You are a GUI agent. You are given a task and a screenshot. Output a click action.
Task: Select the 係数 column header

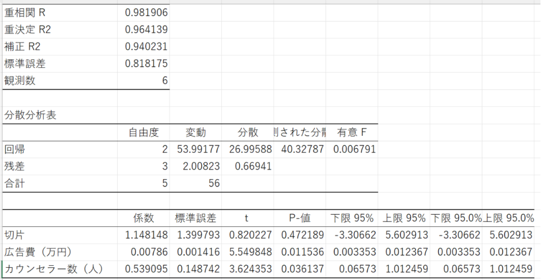pyautogui.click(x=144, y=218)
